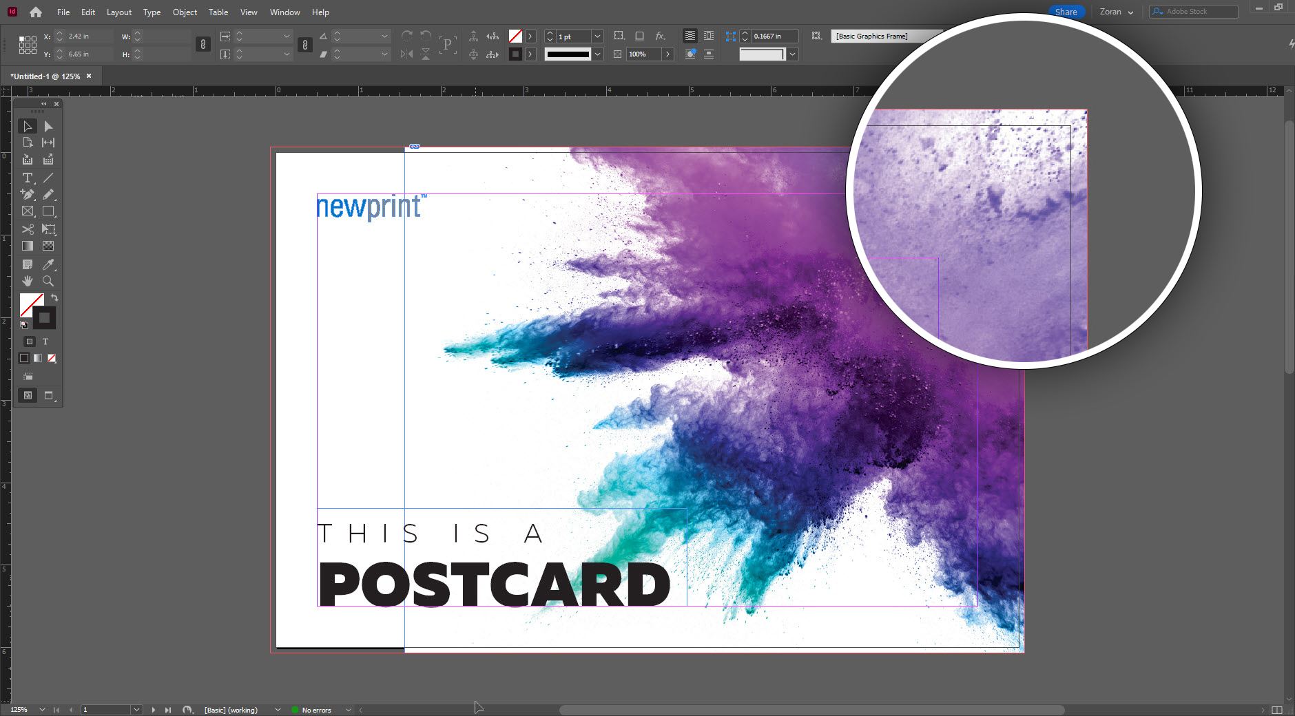Open the Zoran workspace switcher
Image resolution: width=1295 pixels, height=716 pixels.
(x=1117, y=12)
